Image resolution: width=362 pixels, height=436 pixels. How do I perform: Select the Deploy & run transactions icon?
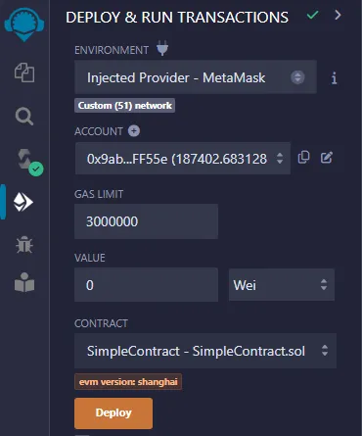pyautogui.click(x=23, y=202)
